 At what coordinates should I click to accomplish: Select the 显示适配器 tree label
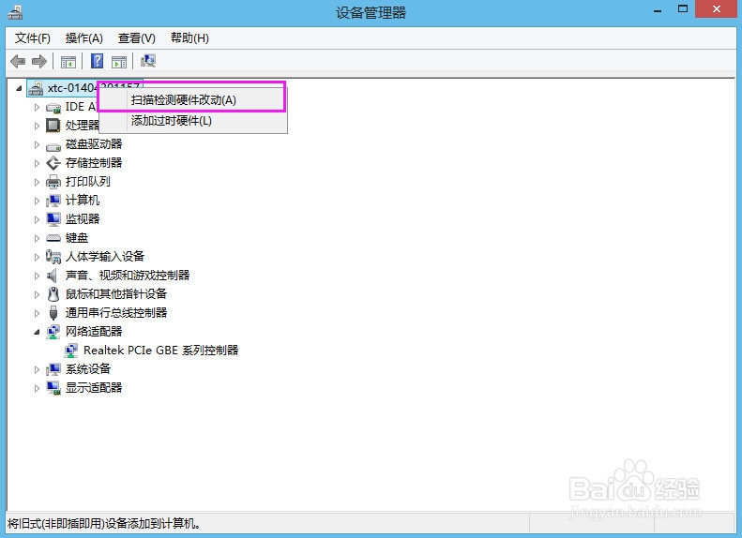pyautogui.click(x=94, y=388)
